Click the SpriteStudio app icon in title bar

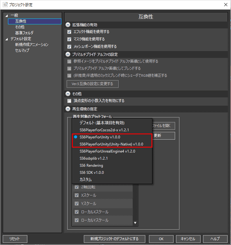click(x=5, y=5)
